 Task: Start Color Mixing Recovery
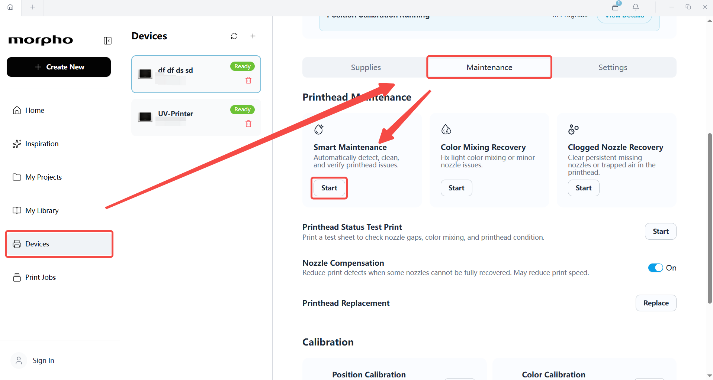coord(456,188)
